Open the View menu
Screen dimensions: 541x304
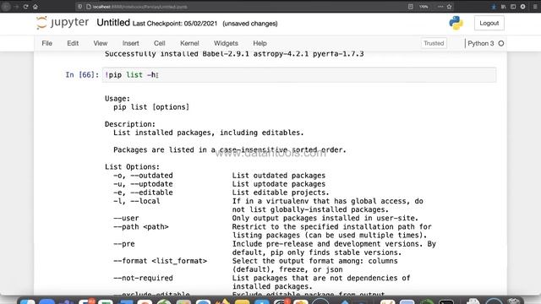click(x=100, y=43)
